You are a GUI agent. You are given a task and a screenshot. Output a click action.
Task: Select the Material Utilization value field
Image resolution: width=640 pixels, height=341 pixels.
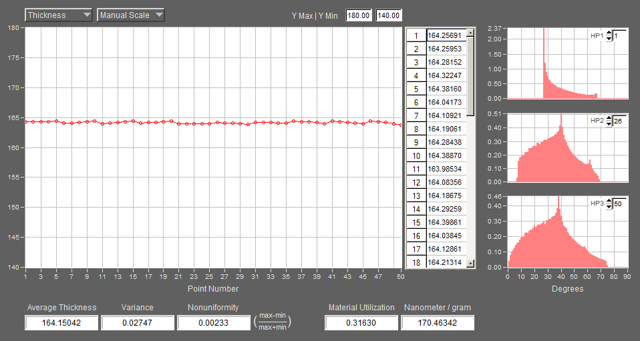[x=361, y=322]
